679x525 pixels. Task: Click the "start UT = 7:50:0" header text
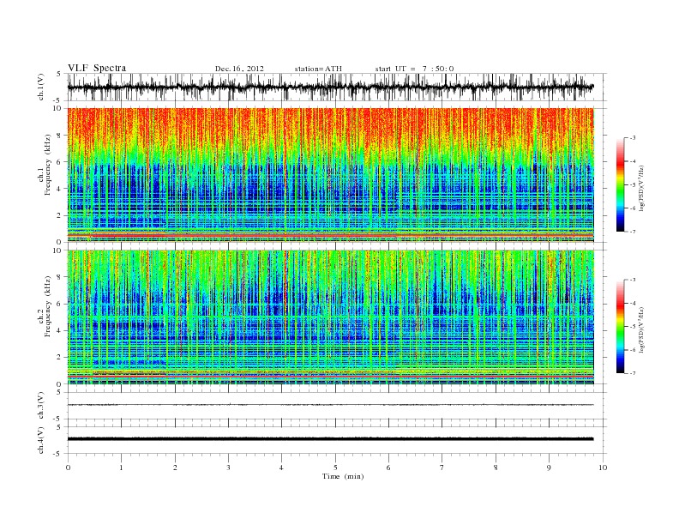click(414, 69)
